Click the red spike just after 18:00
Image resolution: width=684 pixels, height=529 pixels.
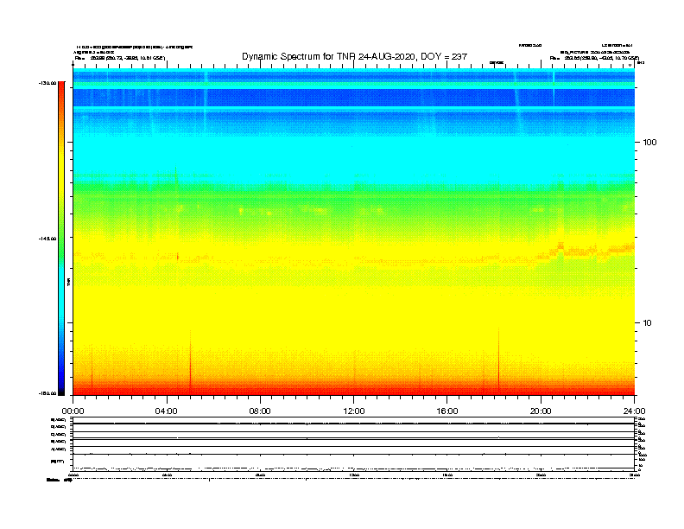coord(498,360)
